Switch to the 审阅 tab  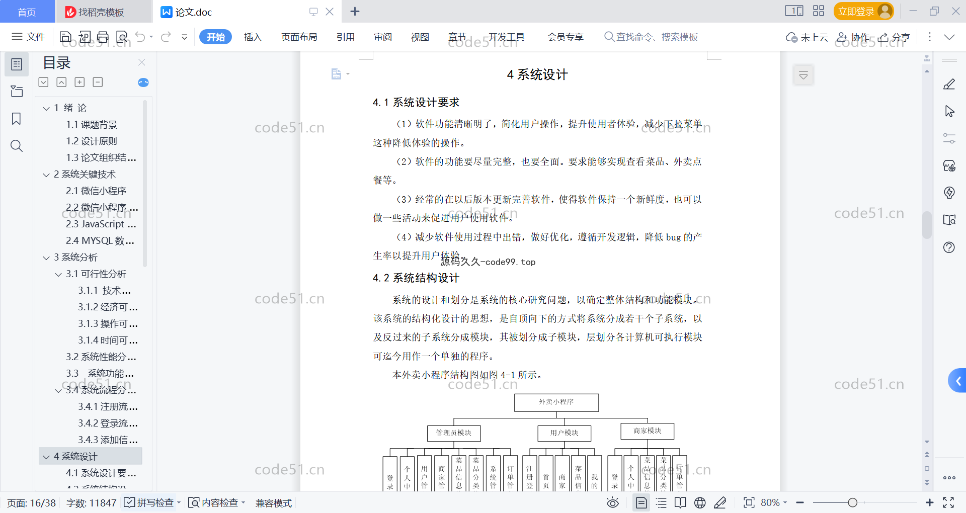pos(383,37)
